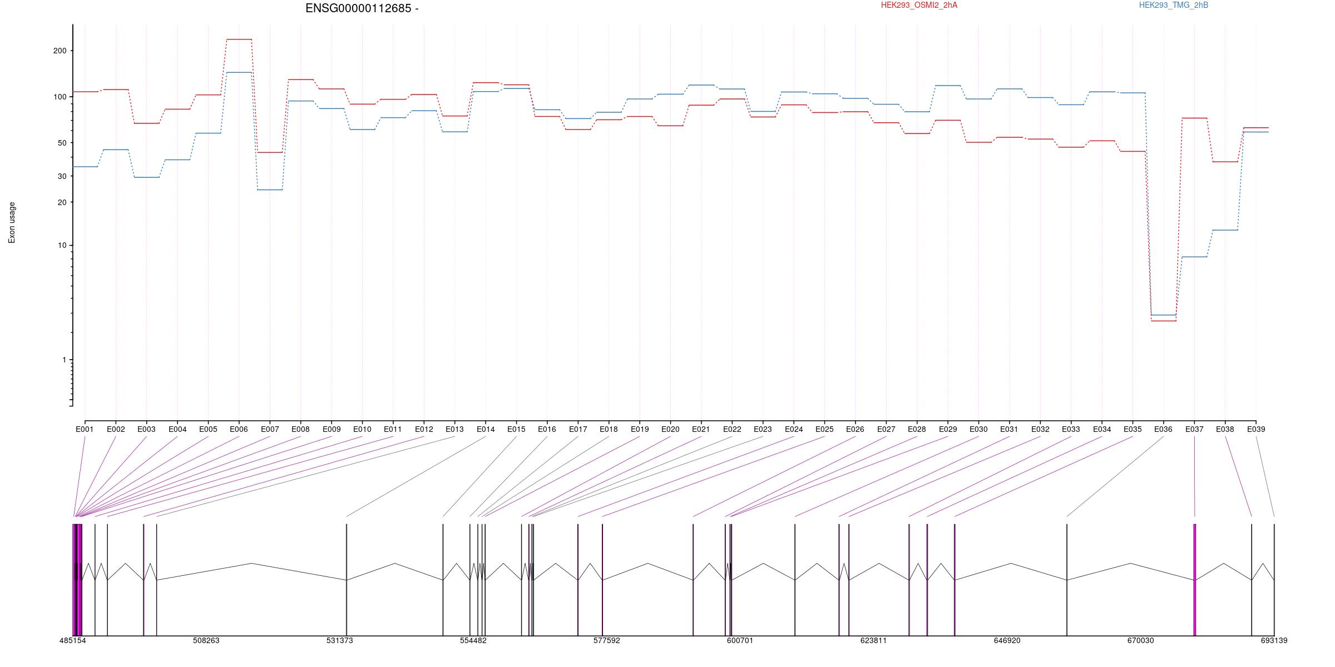This screenshot has height=667, width=1335.
Task: Click genomic coordinate 646920
Action: pyautogui.click(x=1007, y=640)
